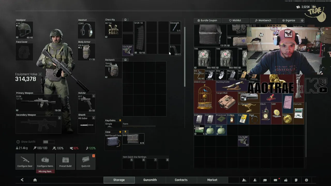
Task: Click the Backpack quick-equip icon
Action: click(125, 60)
